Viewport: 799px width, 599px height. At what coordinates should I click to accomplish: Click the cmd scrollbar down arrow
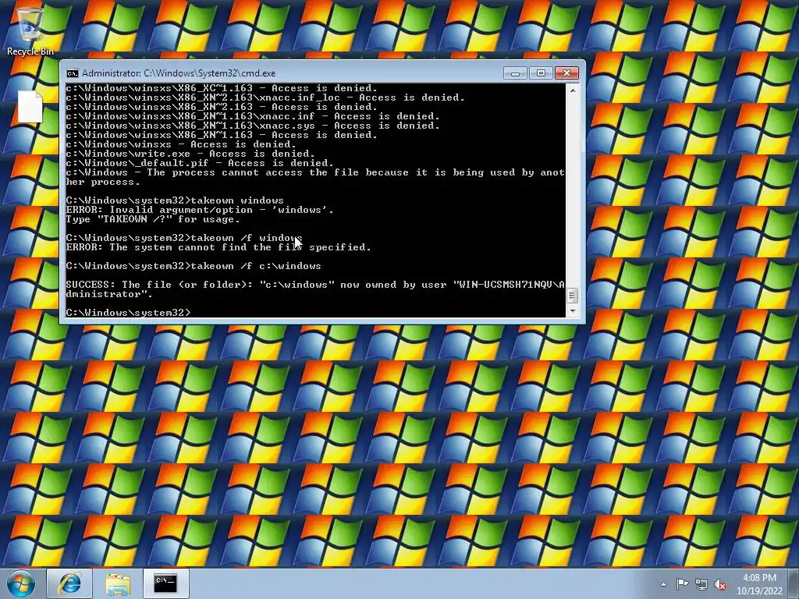[573, 310]
